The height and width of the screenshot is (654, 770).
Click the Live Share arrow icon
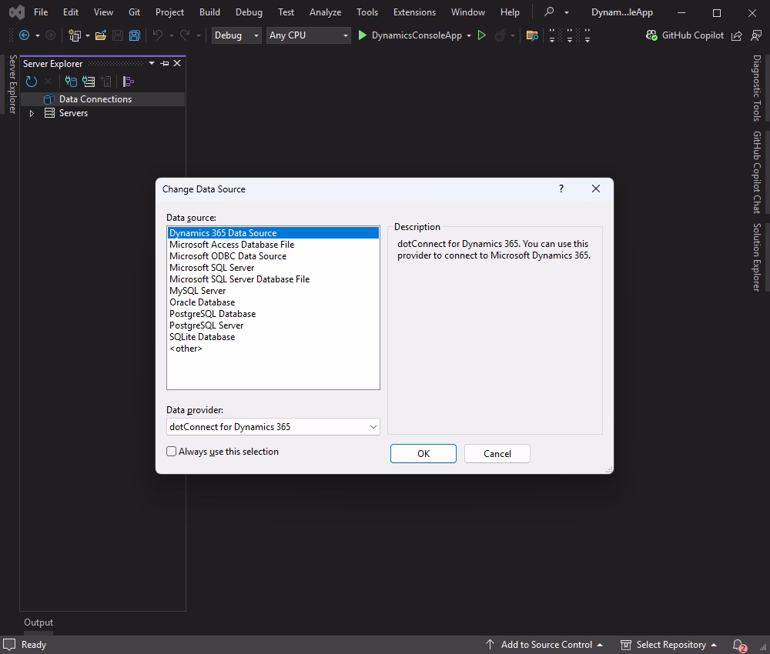[x=737, y=35]
